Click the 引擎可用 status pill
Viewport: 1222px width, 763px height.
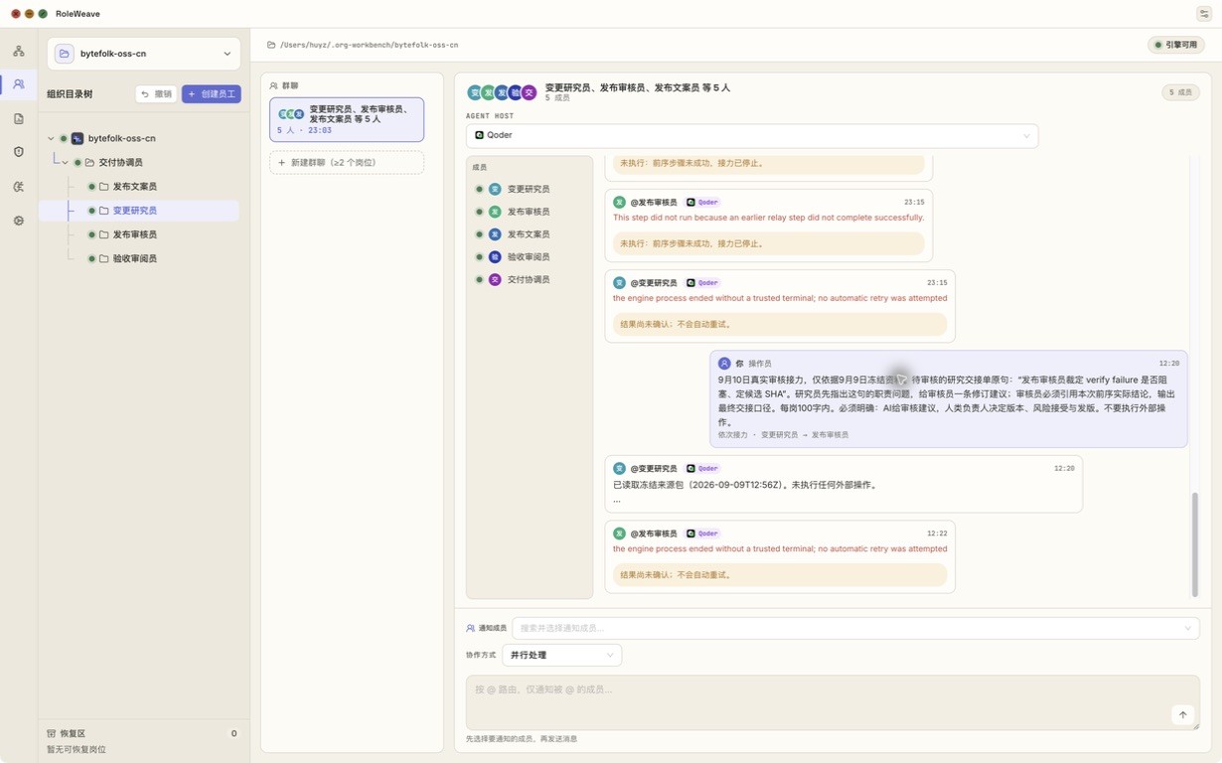pyautogui.click(x=1176, y=45)
